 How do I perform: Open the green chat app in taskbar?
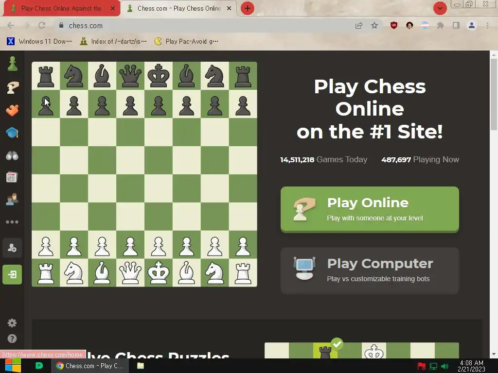coord(39,366)
